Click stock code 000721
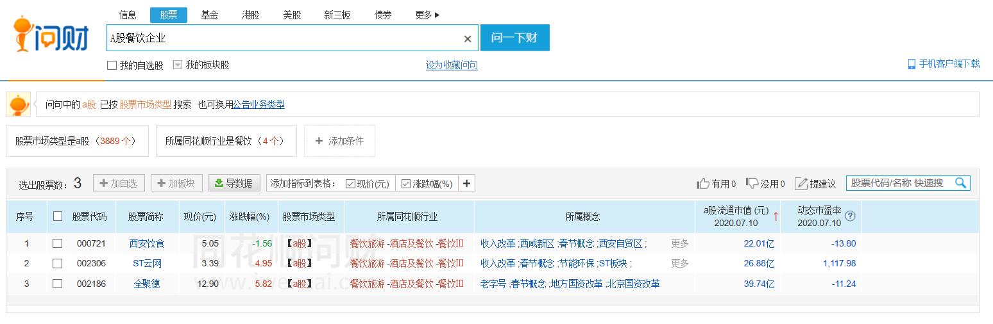Viewport: 993px width, 324px height. point(91,243)
